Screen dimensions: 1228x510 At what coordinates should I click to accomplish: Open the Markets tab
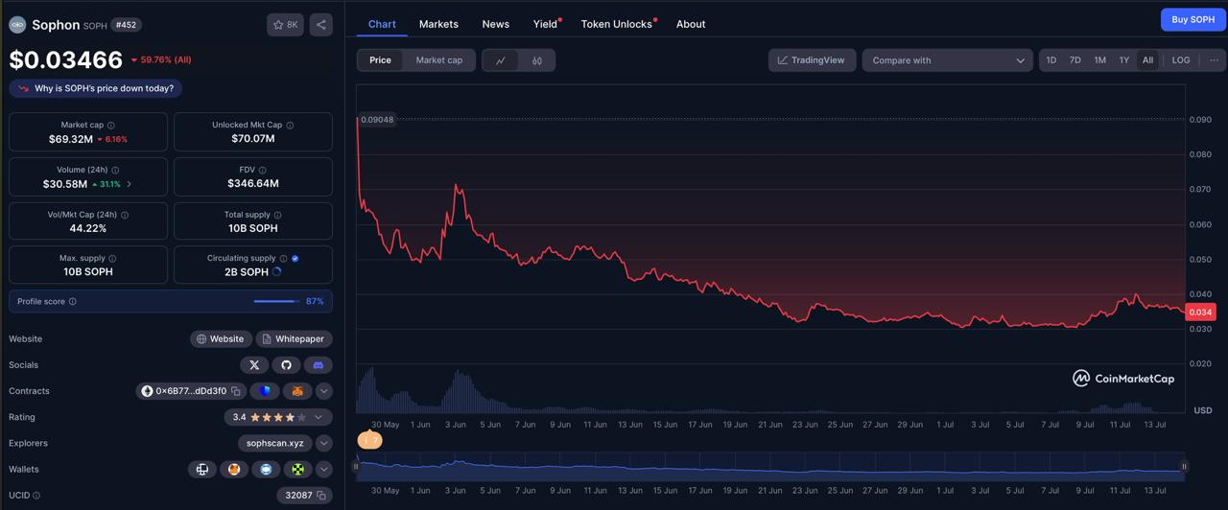coord(438,24)
